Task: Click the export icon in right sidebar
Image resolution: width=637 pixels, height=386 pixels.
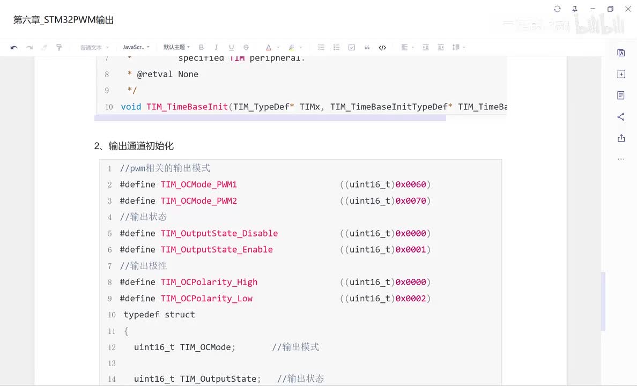Action: coord(621,138)
